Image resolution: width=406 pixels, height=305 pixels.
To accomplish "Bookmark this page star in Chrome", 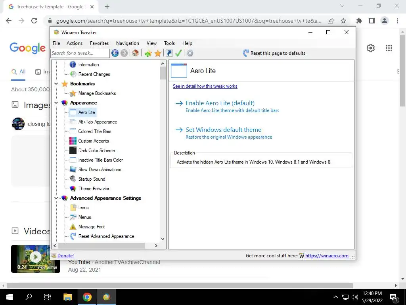I will click(343, 21).
